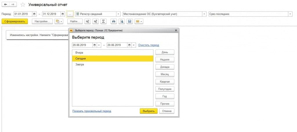Clear the dialog end date with x

click(133, 45)
